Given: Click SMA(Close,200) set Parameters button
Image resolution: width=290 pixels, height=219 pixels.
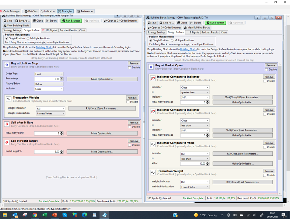Looking at the screenshot, I should 243,97.
